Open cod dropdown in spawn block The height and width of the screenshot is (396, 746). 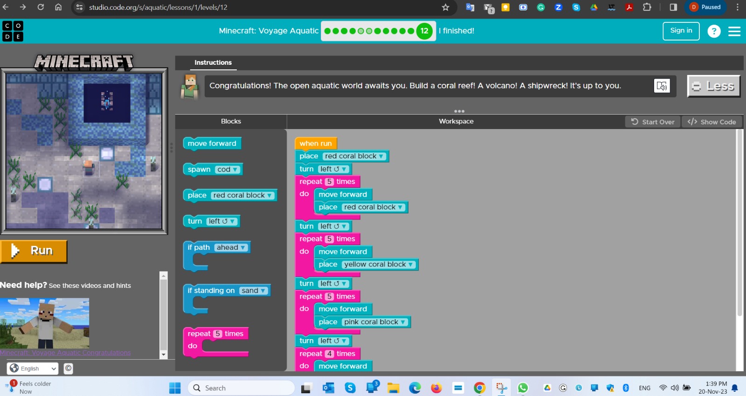coord(228,170)
